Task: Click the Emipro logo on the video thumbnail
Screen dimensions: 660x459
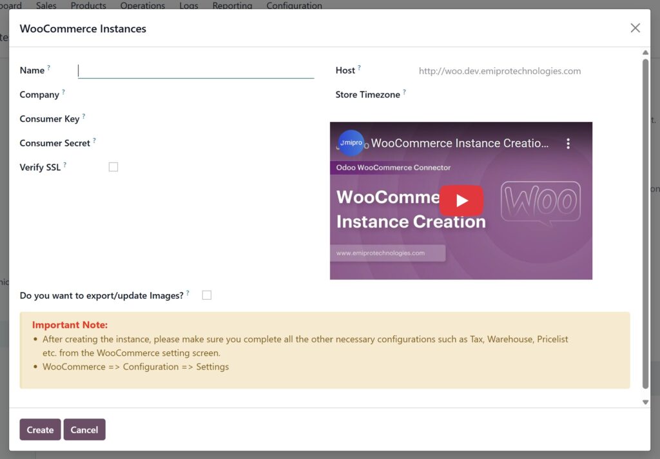Action: pyautogui.click(x=351, y=143)
